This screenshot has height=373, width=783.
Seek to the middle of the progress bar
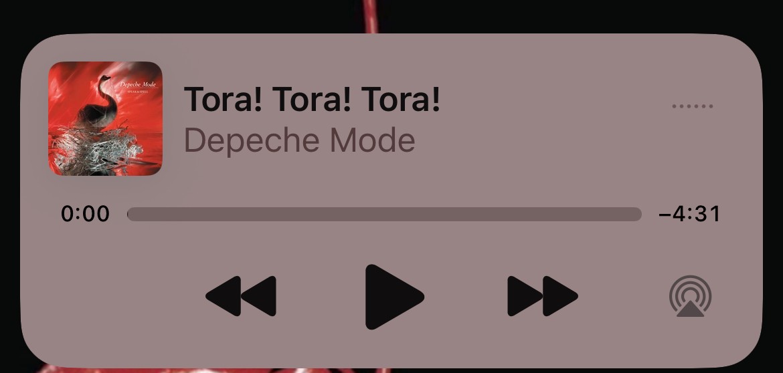[385, 215]
